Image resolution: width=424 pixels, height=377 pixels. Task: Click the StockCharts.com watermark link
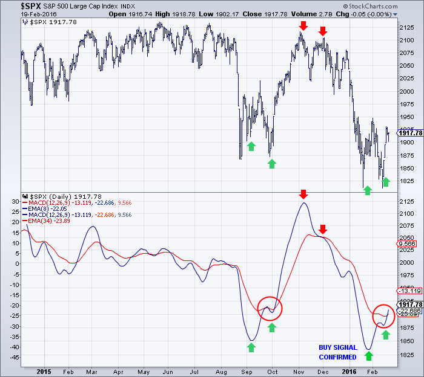(x=370, y=6)
